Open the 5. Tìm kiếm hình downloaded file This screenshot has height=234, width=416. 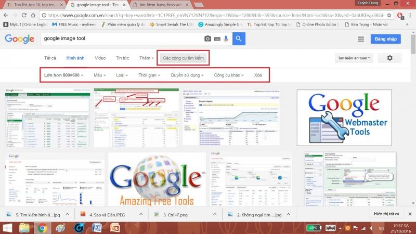34,215
